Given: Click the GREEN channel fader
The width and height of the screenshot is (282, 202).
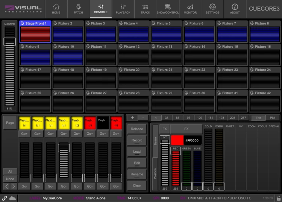Looking at the screenshot, I should tap(186, 168).
